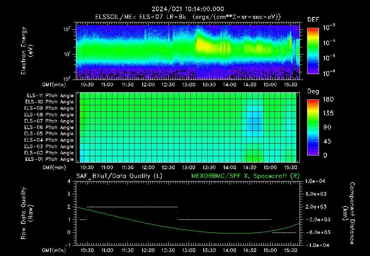Click the GMT(min) label under the pitch angle panel

tap(54, 168)
